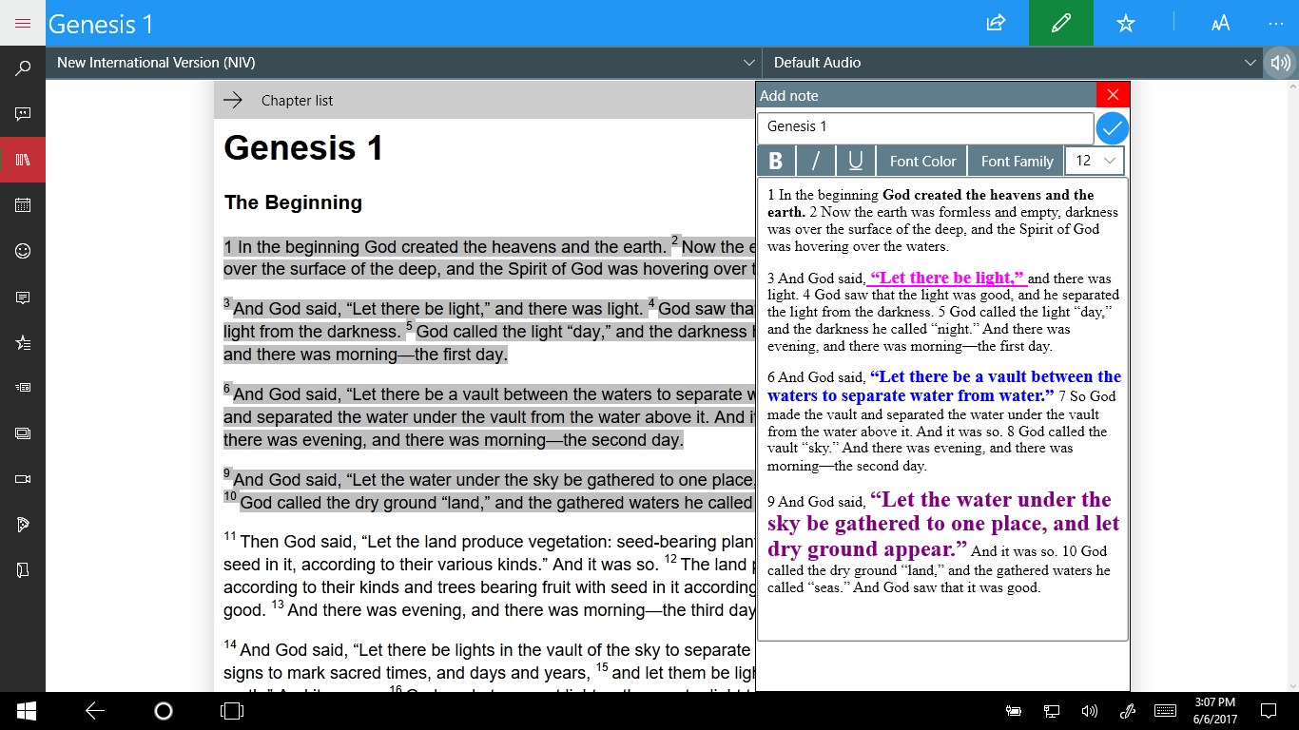1299x730 pixels.
Task: Click the 'Add note' panel title
Action: [789, 95]
